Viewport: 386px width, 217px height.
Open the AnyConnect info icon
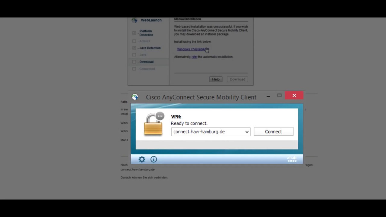[x=154, y=159]
